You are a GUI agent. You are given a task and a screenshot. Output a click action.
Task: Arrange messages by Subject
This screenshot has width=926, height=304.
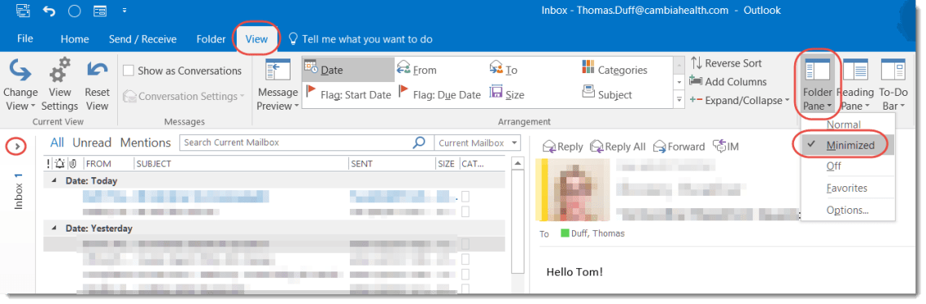click(607, 94)
